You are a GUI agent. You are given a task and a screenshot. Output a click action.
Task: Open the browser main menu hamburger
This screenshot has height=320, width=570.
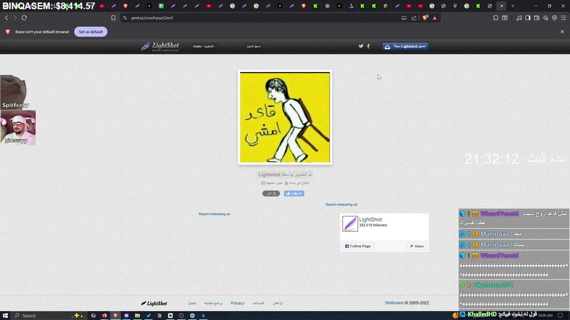click(x=563, y=18)
